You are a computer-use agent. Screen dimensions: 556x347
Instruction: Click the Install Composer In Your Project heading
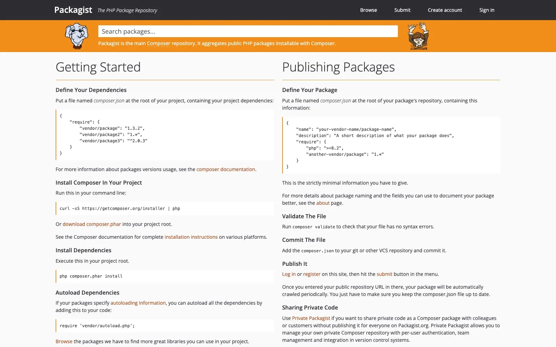coord(99,183)
